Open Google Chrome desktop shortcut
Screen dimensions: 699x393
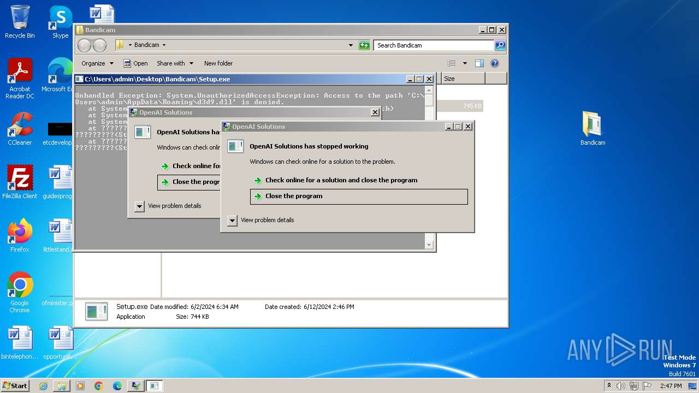click(20, 292)
